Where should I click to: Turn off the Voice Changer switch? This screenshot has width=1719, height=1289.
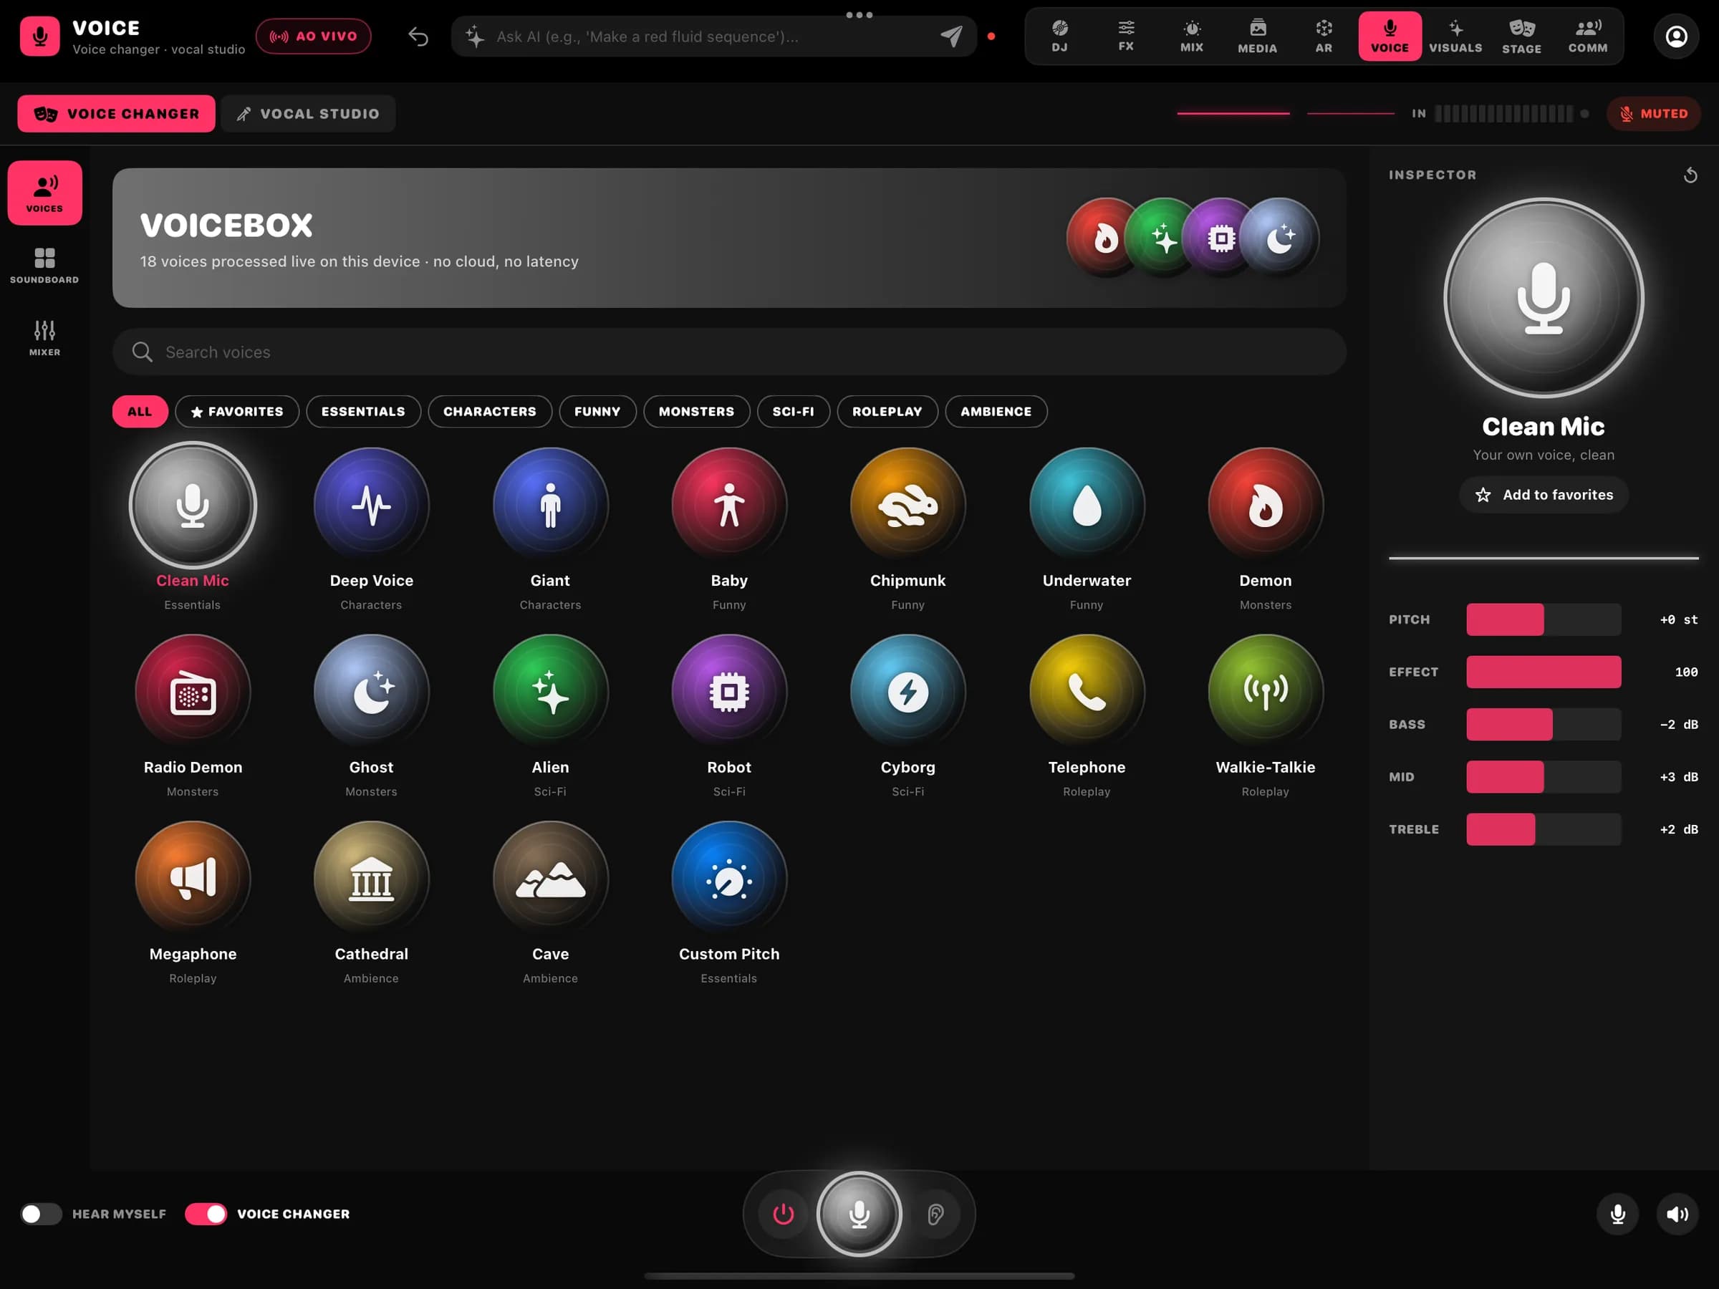tap(205, 1214)
